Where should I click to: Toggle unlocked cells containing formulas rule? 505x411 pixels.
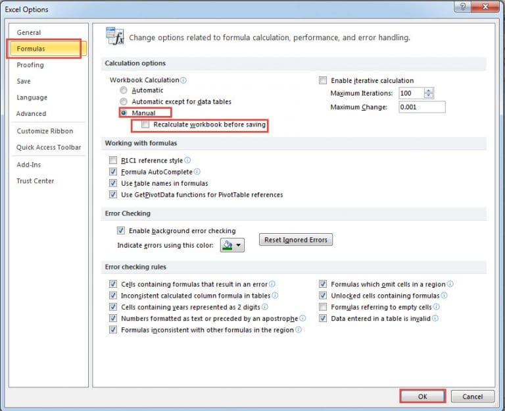click(x=323, y=296)
